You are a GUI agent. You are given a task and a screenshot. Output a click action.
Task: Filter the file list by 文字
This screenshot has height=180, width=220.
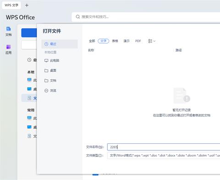click(x=104, y=41)
